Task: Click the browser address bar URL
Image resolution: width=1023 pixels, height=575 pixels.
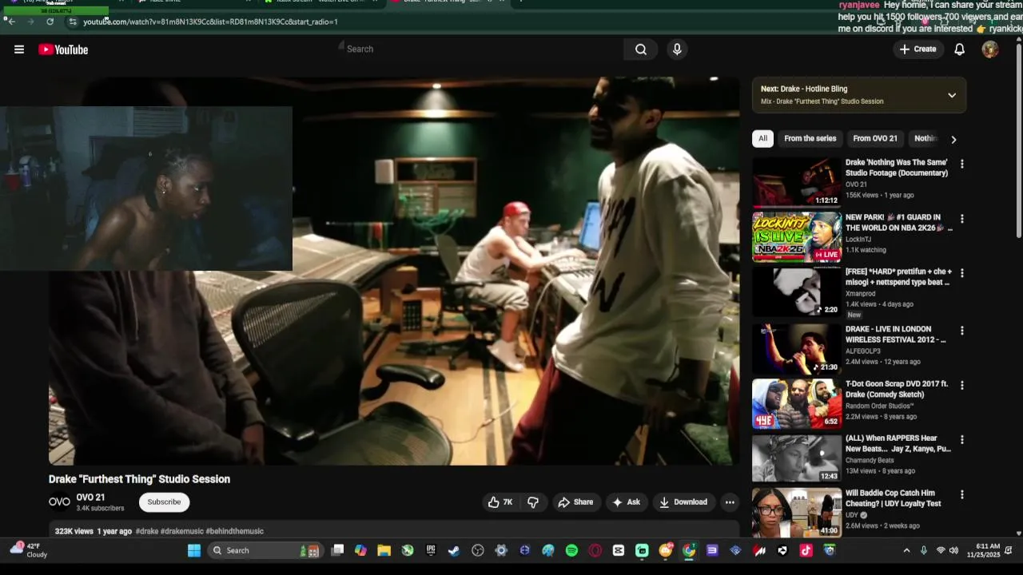Action: pos(210,22)
